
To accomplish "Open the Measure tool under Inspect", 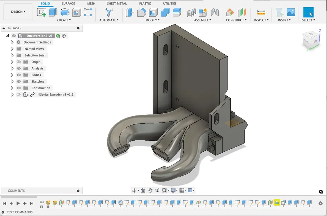I will tap(260, 13).
